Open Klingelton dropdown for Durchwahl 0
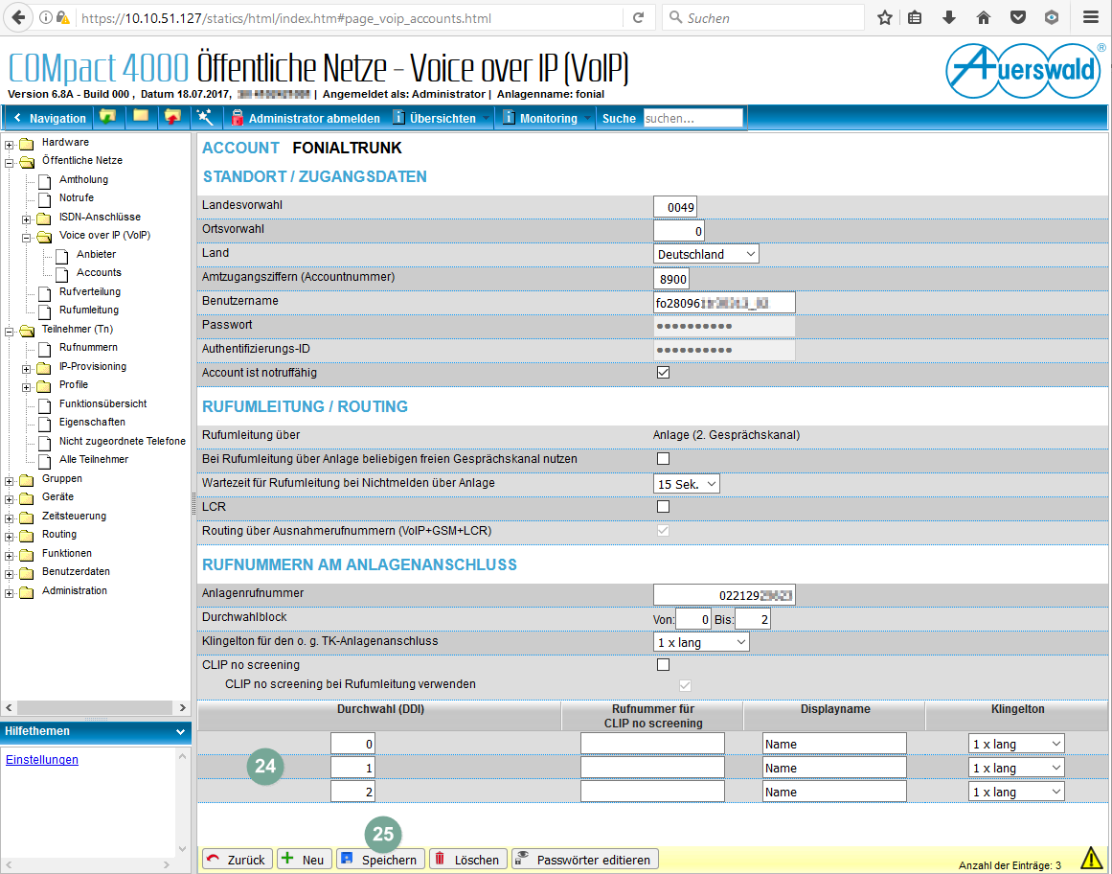Screen dimensions: 1112x874 tap(1016, 744)
